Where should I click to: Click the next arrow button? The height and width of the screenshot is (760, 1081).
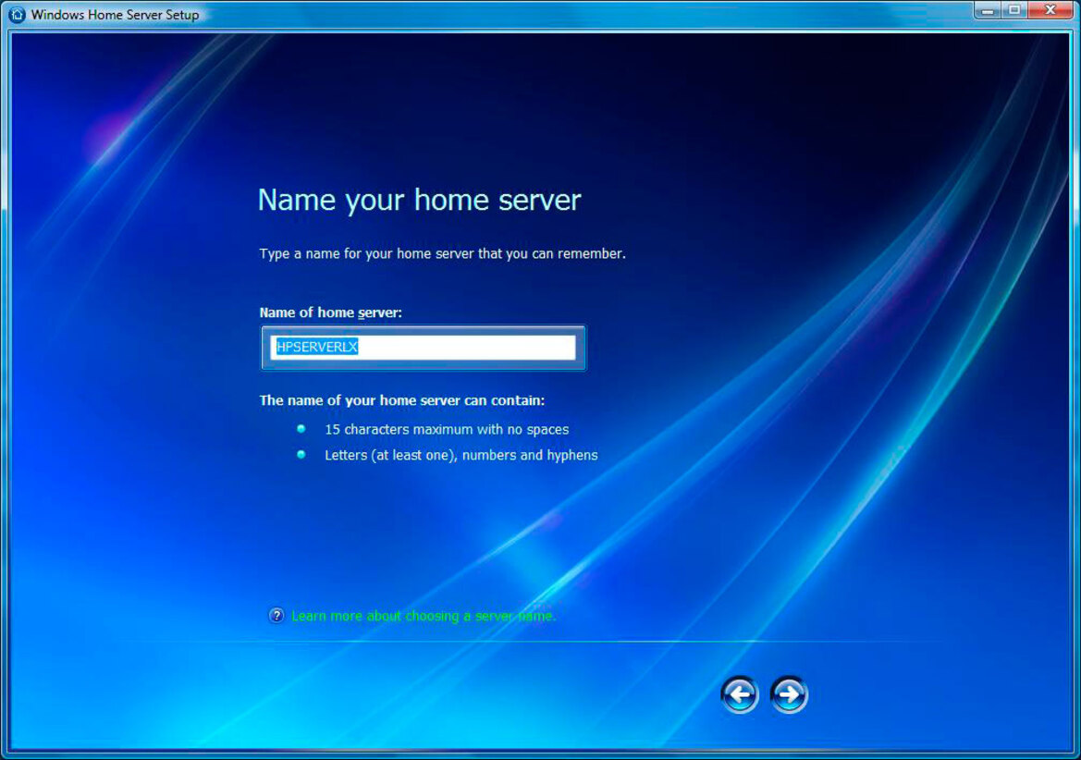pyautogui.click(x=789, y=693)
